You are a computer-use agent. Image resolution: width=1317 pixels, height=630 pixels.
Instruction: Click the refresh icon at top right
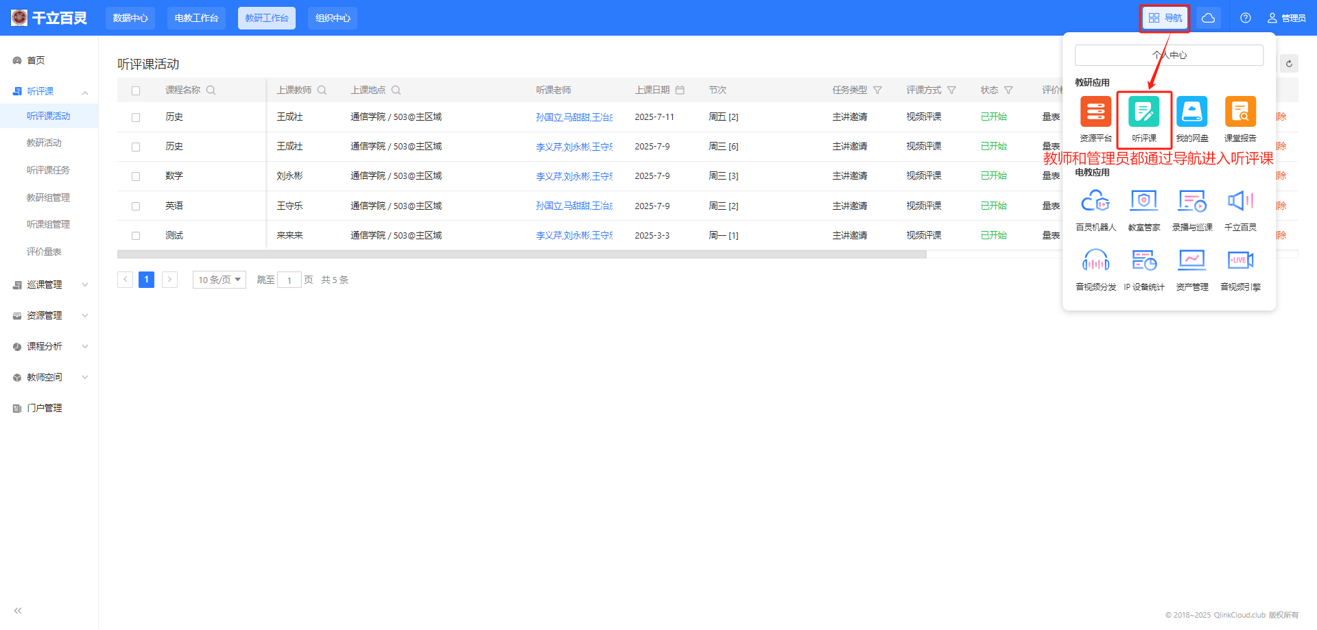(1289, 64)
